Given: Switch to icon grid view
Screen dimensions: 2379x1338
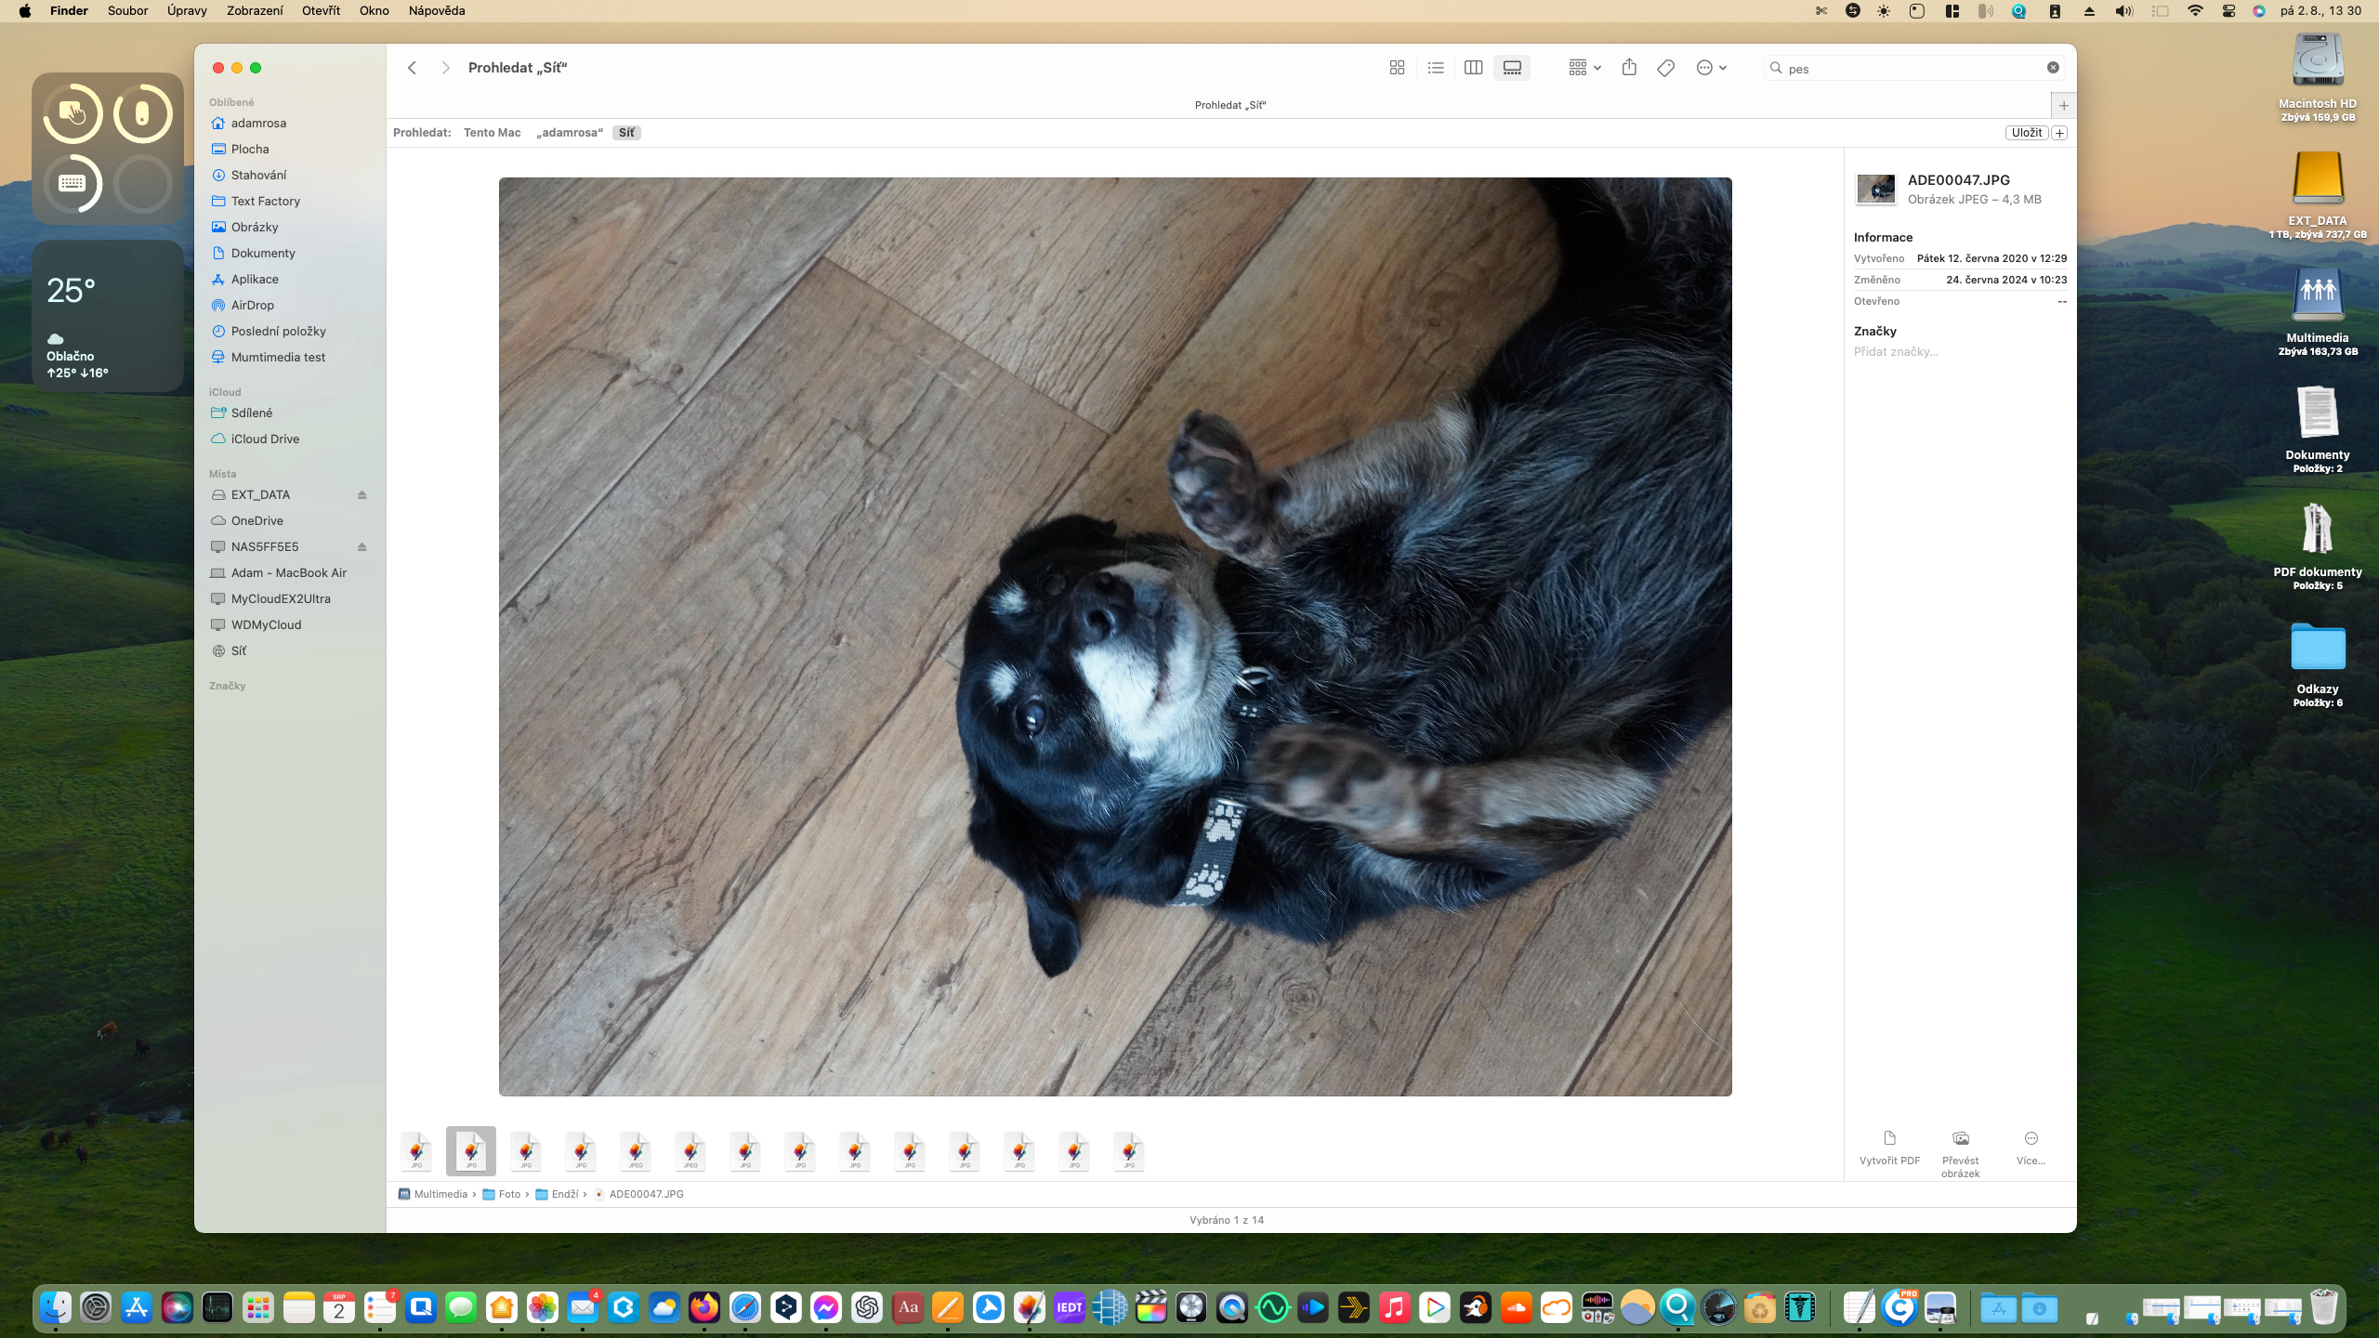Looking at the screenshot, I should (1397, 68).
